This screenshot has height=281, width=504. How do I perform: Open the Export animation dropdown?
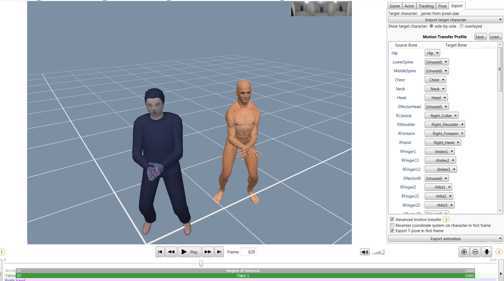point(445,239)
